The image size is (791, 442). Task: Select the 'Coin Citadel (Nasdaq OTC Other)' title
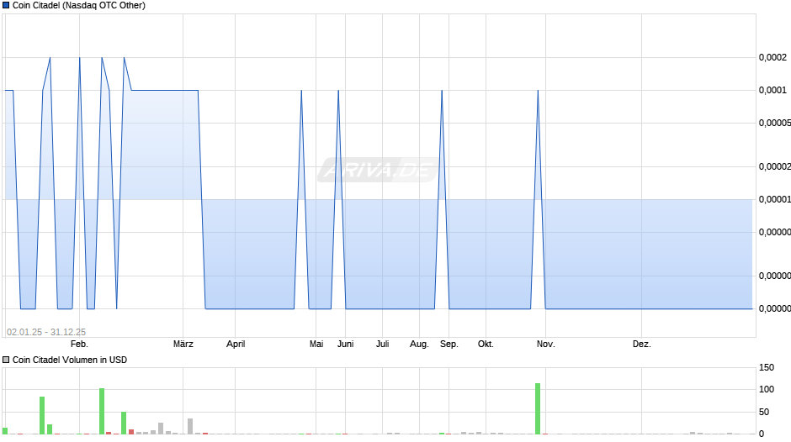pyautogui.click(x=79, y=6)
